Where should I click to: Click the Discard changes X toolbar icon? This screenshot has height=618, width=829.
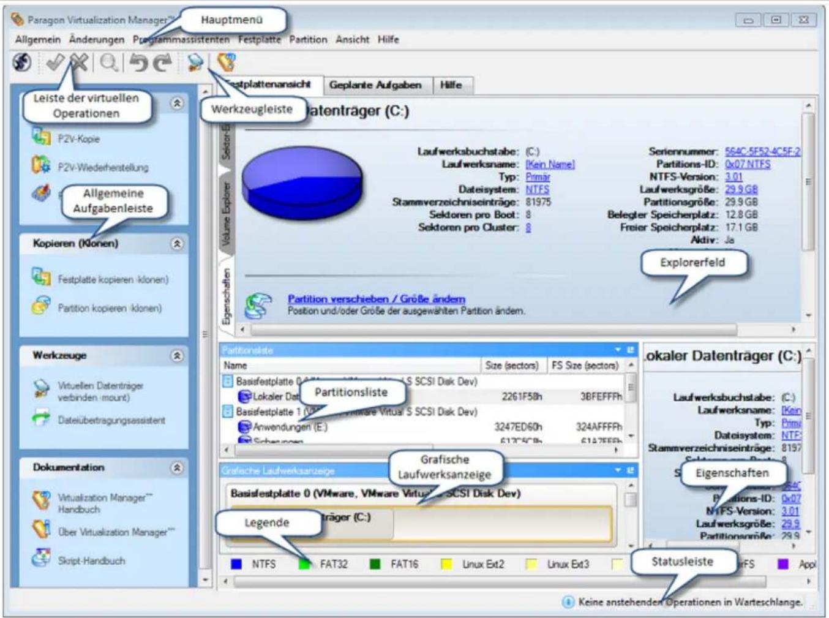80,62
